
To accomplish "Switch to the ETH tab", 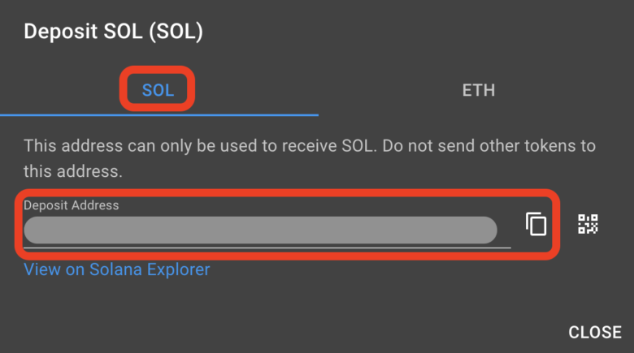I will point(478,90).
